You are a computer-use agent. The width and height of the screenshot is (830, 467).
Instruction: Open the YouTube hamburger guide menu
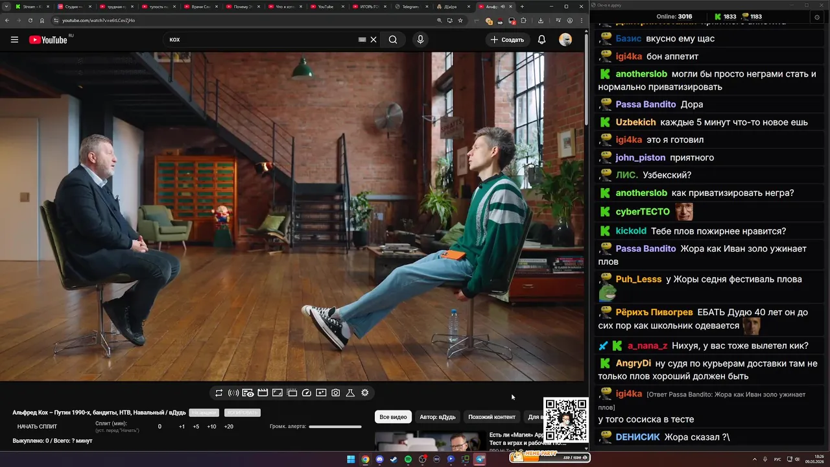tap(14, 40)
